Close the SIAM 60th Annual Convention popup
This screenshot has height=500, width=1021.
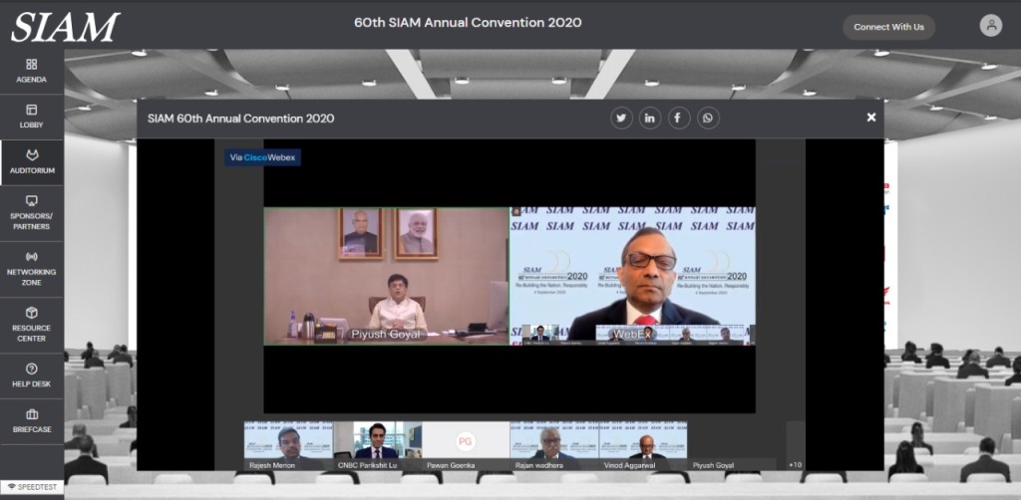click(871, 118)
